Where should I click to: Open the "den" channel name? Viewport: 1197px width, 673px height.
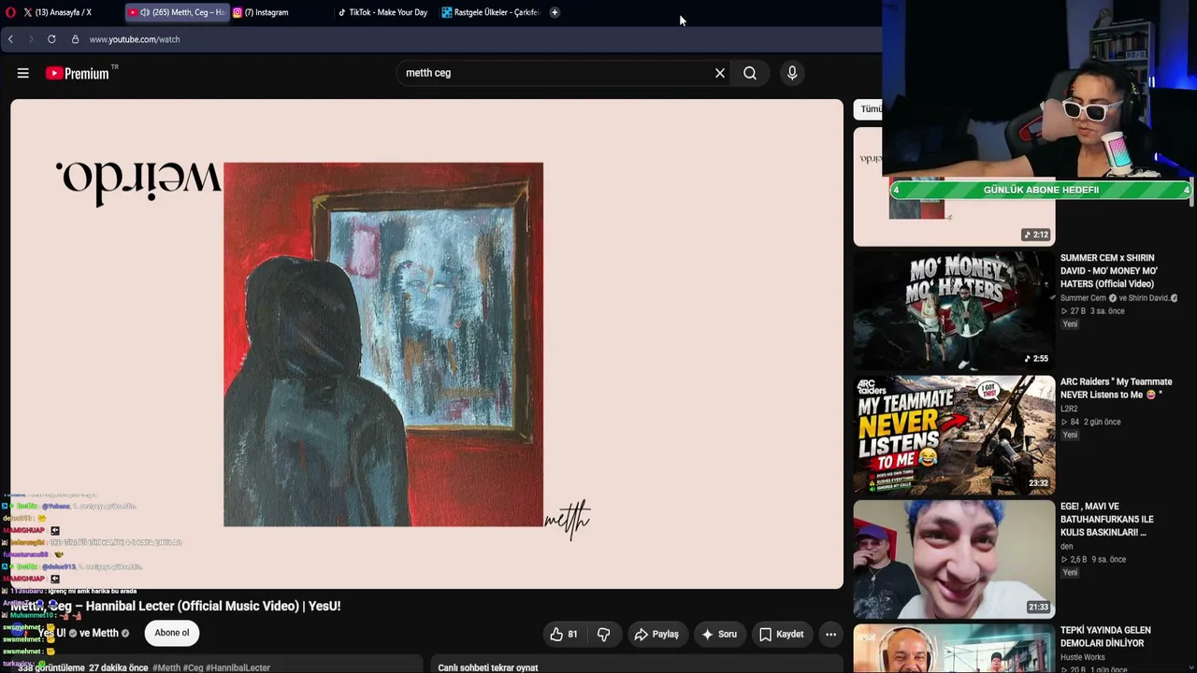1066,546
